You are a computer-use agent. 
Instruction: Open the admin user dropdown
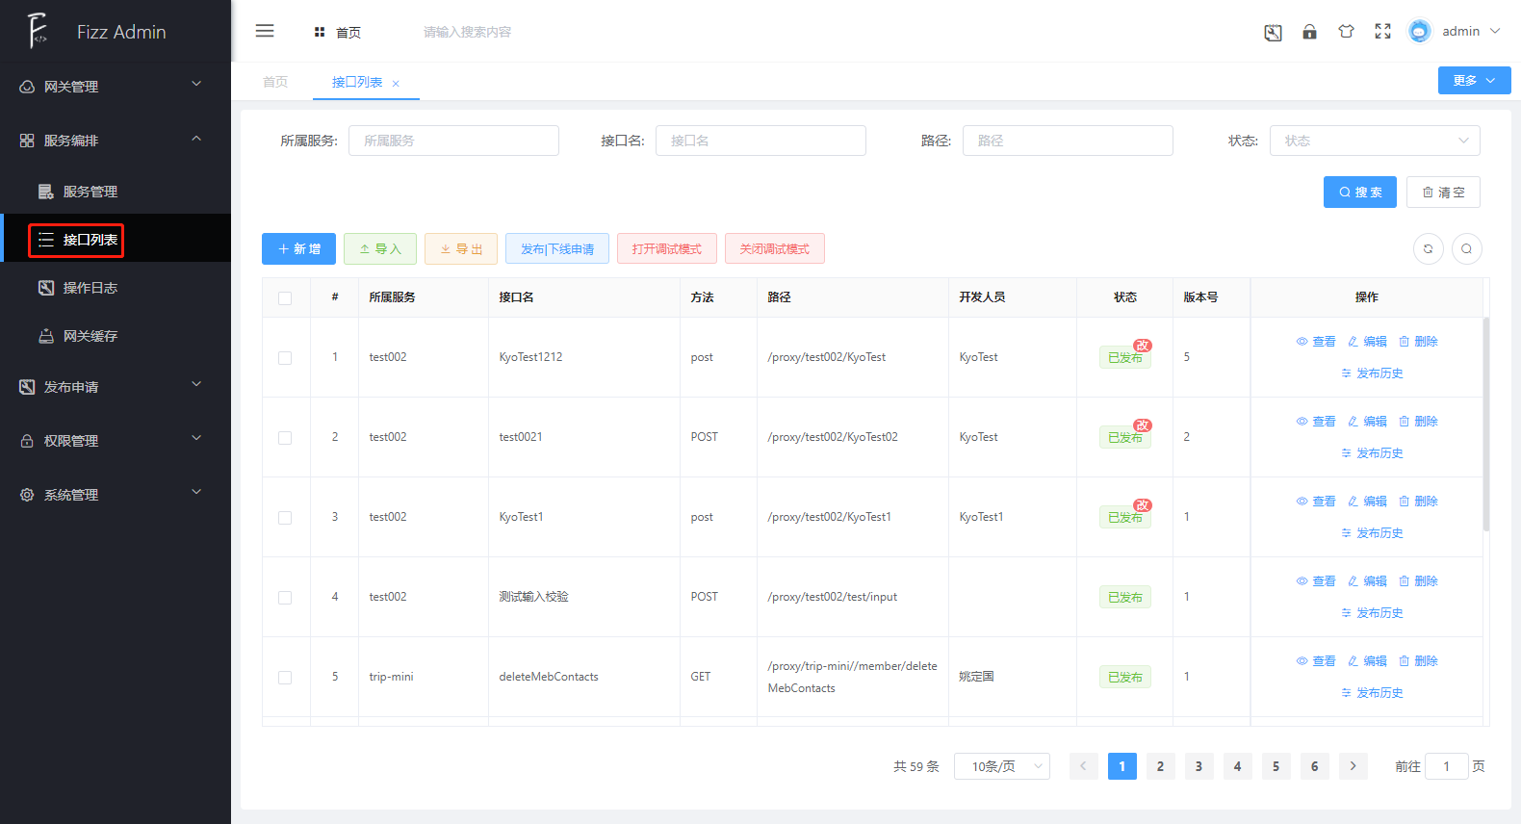tap(1471, 32)
